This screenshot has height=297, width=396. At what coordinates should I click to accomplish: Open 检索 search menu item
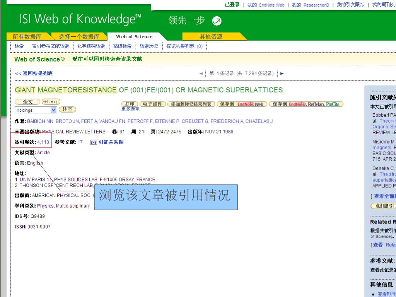(19, 46)
